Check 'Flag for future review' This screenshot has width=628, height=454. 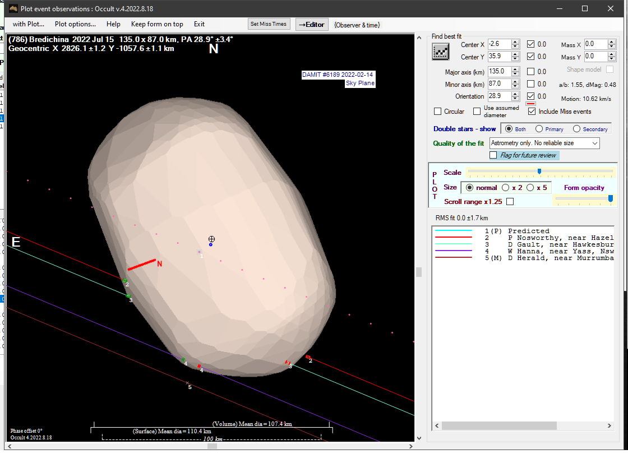point(493,155)
